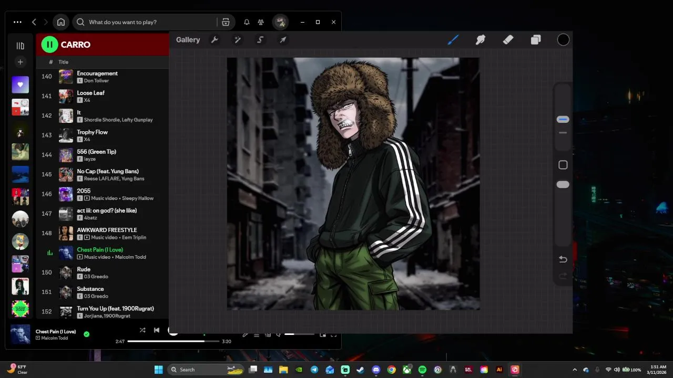The image size is (673, 378).
Task: Seek within the song progress bar
Action: pos(173,341)
